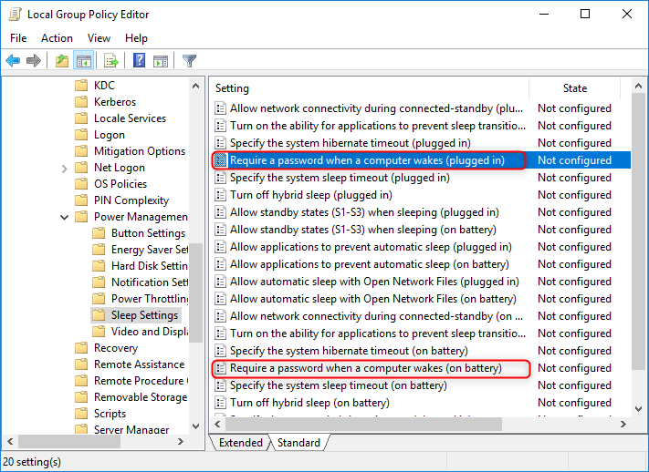Open the File menu

(x=18, y=38)
